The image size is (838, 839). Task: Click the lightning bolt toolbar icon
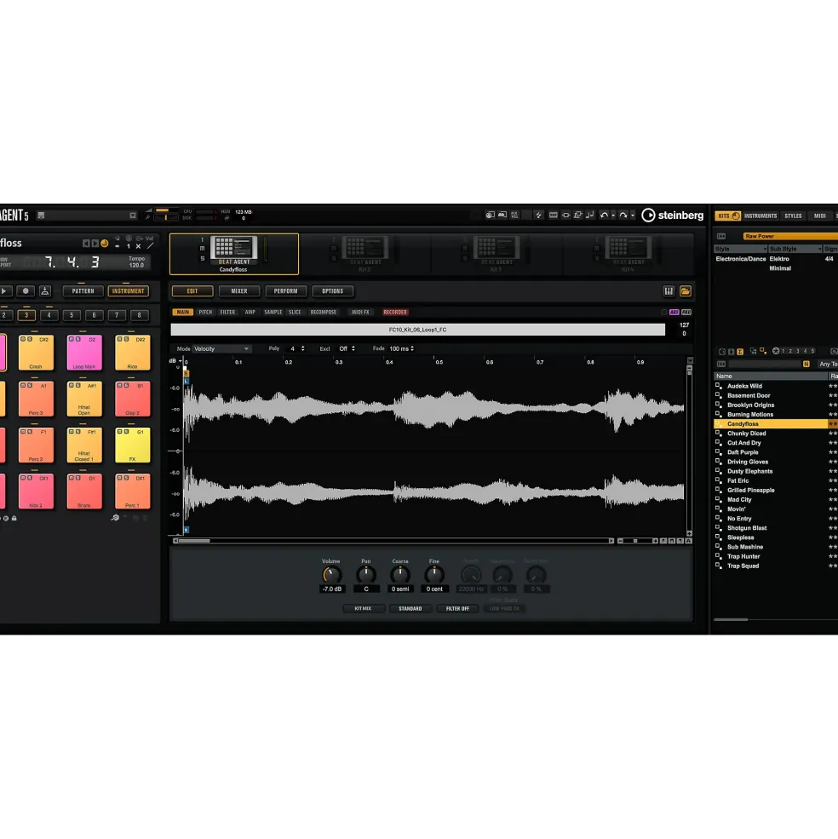[539, 215]
